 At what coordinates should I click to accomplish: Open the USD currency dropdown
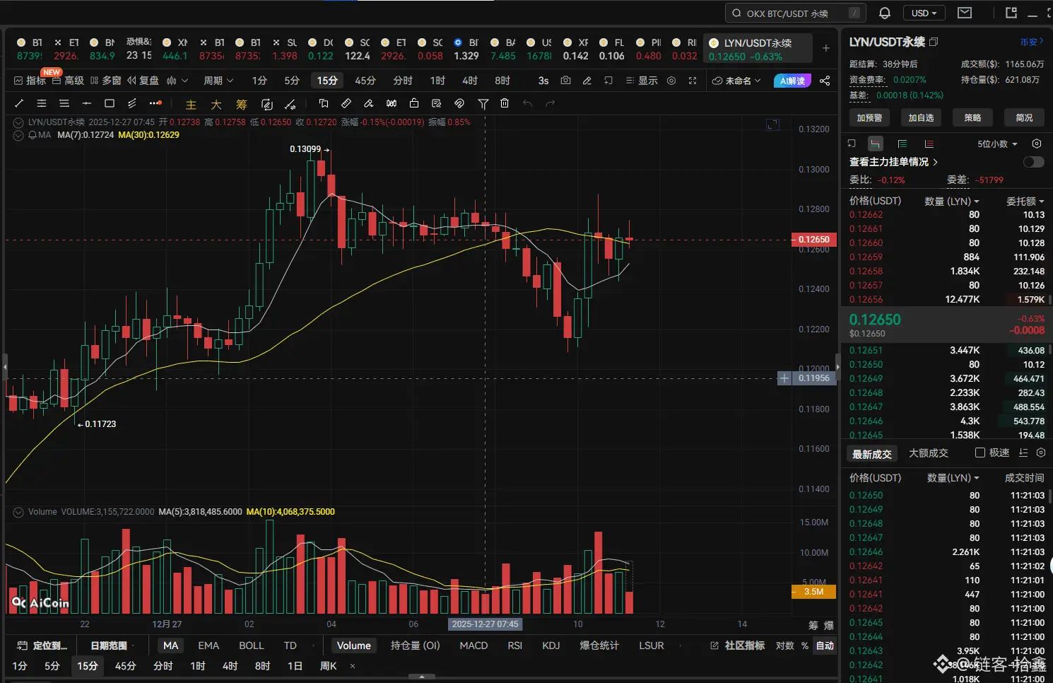tap(924, 13)
